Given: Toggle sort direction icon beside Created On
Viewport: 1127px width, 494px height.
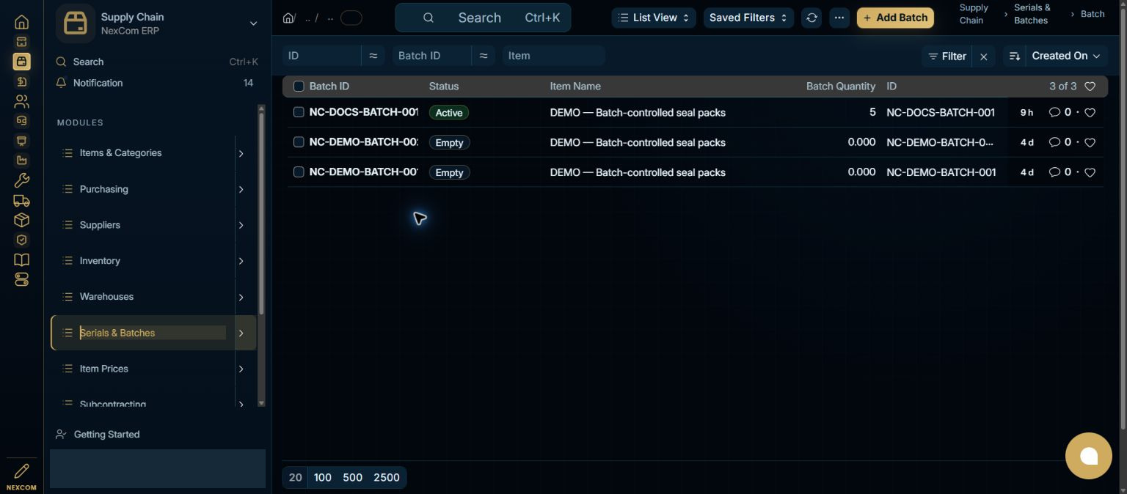Looking at the screenshot, I should click(1015, 56).
